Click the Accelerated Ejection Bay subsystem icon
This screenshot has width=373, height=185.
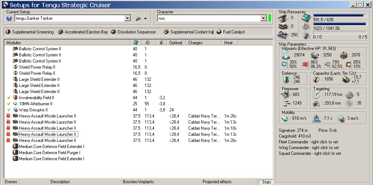pos(61,32)
